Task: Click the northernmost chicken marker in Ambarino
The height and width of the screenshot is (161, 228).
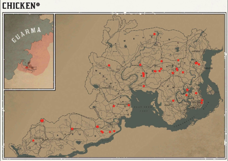Action: point(154,34)
